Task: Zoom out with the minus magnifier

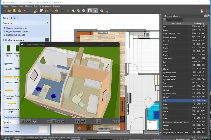Action: click(84, 11)
